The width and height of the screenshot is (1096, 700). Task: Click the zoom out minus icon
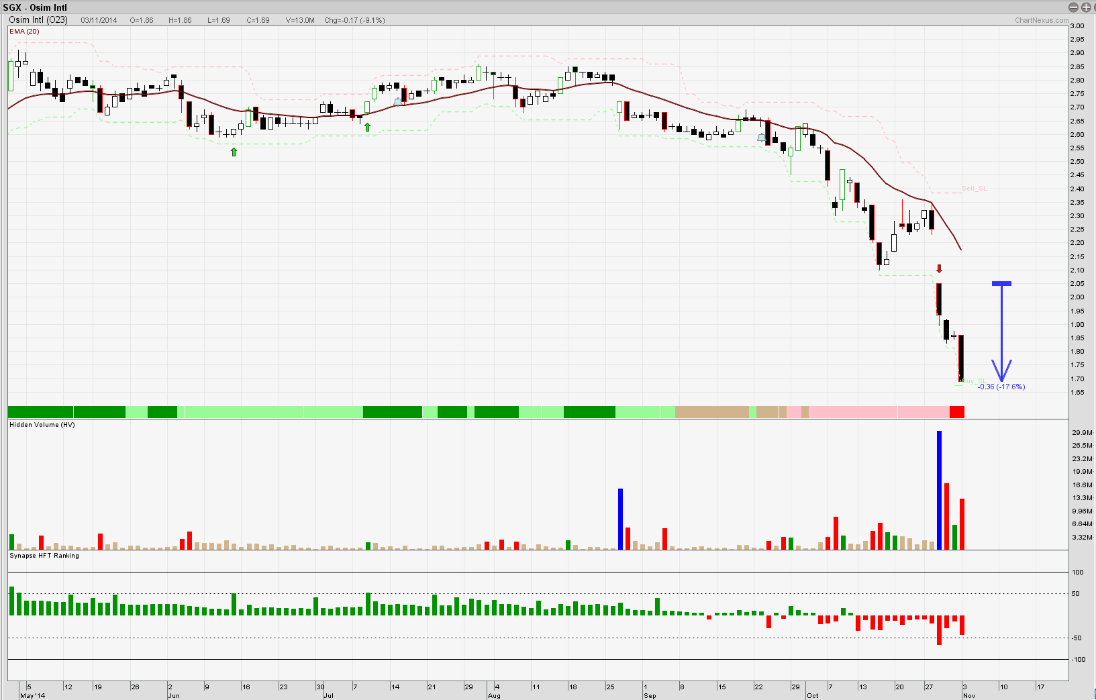[1073, 7]
